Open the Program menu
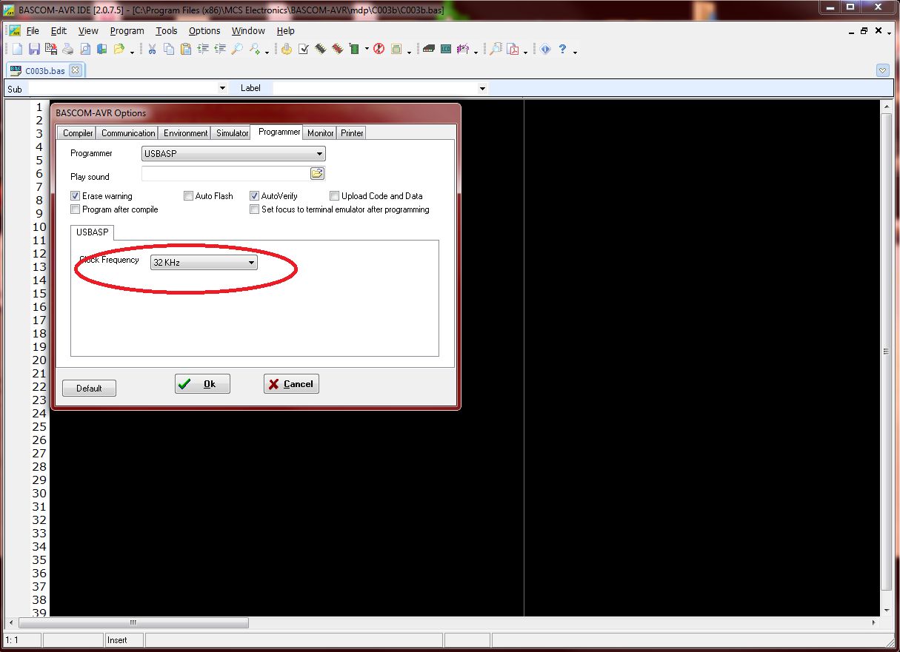Screen dimensions: 900x652 127,30
